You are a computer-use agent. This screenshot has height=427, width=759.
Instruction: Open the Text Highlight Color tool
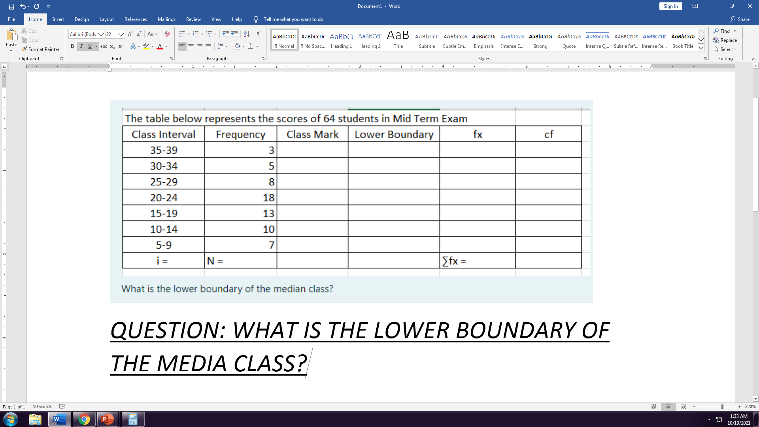point(145,46)
